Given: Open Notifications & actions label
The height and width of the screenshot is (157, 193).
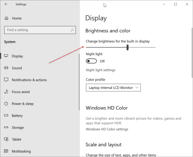Looking at the screenshot, I should tap(29, 80).
